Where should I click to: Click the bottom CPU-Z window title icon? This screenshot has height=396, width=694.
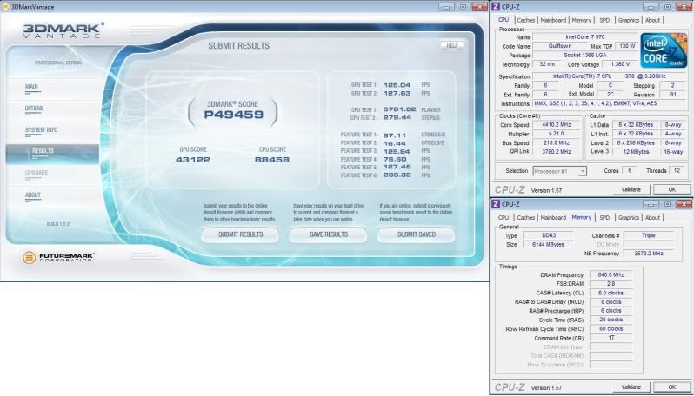pyautogui.click(x=496, y=204)
